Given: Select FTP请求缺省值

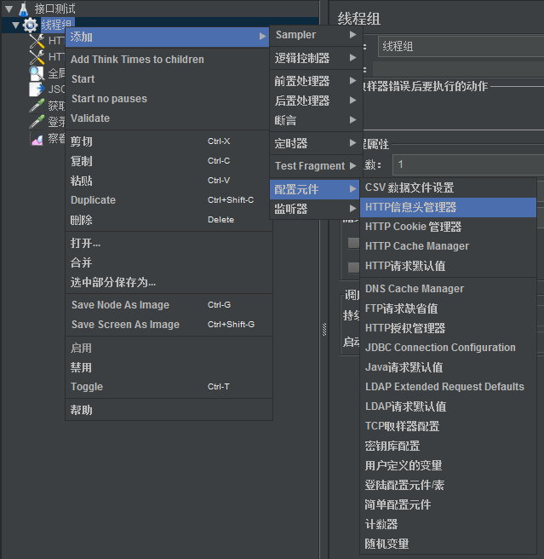Looking at the screenshot, I should (x=448, y=308).
